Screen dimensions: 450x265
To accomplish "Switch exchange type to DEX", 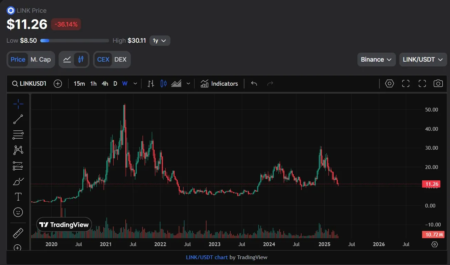I will [x=120, y=60].
